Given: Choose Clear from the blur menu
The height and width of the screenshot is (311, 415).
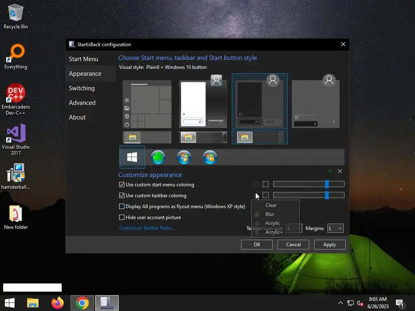Looking at the screenshot, I should click(x=276, y=205).
